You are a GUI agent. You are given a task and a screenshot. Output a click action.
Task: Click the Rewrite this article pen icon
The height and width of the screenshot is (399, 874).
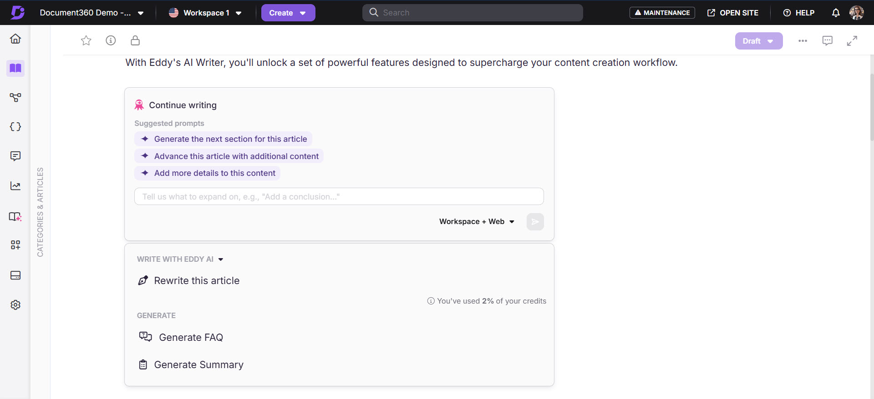click(143, 280)
